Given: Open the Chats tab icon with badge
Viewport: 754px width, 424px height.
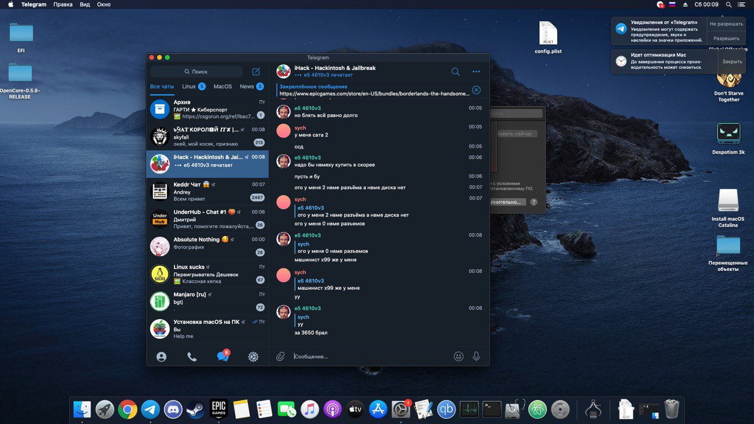Looking at the screenshot, I should (x=223, y=356).
